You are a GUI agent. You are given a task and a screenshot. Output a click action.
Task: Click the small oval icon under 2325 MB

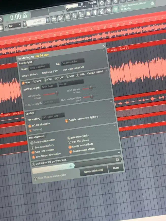click(x=95, y=6)
